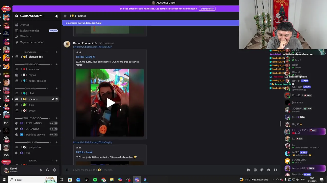Open memes channel settings gear

coord(57,99)
